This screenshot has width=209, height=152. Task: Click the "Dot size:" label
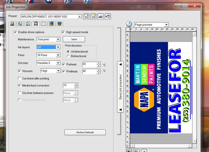coord(23,63)
